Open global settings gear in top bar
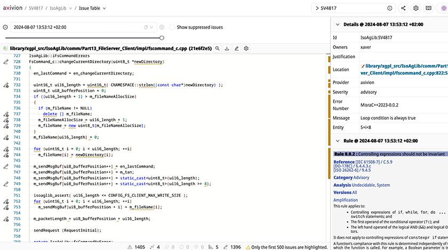 [416, 9]
